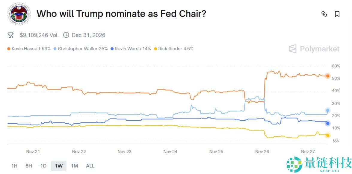The height and width of the screenshot is (174, 352).
Task: Click the trophy volume icon
Action: [x=11, y=35]
